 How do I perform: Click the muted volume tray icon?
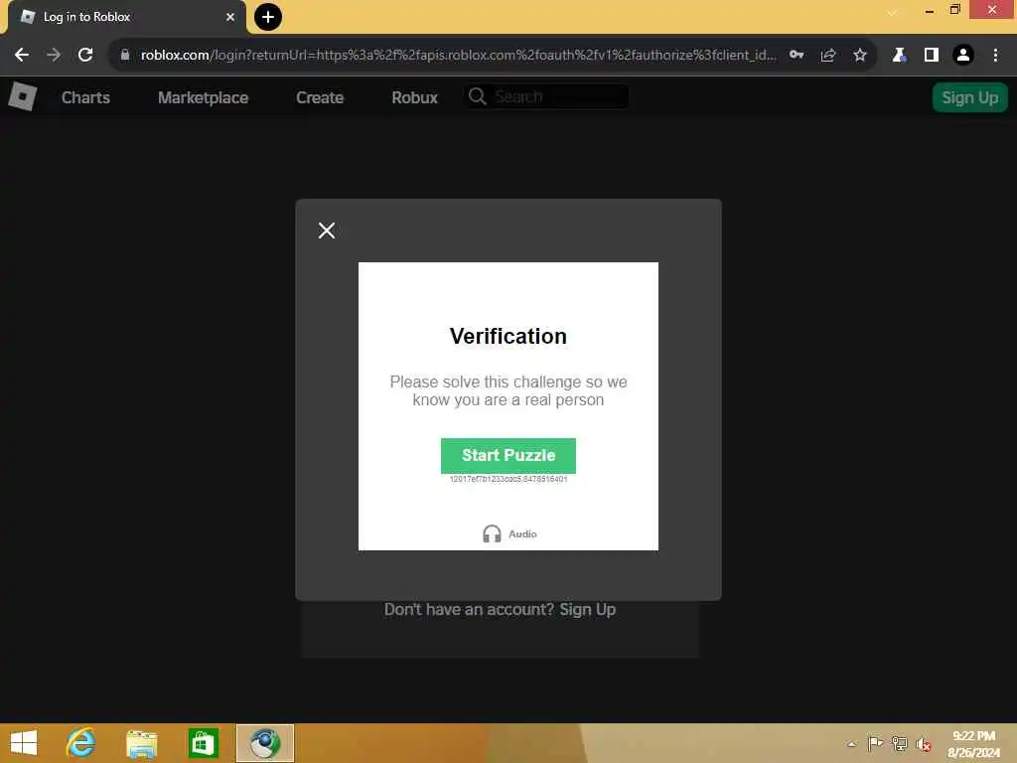point(924,744)
